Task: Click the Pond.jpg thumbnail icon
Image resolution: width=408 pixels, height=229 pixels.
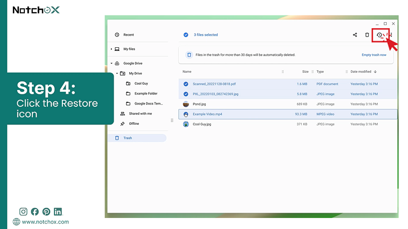Action: [186, 104]
